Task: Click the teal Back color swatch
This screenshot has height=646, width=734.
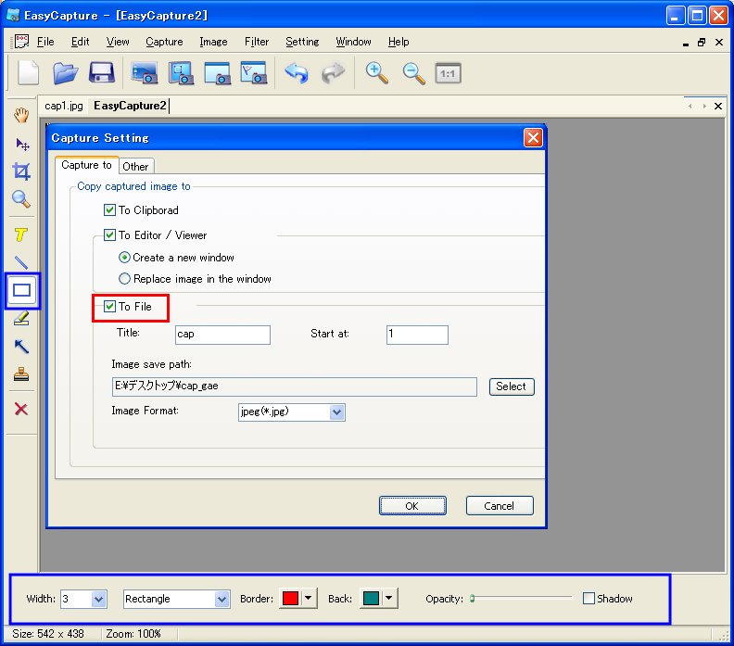Action: click(372, 598)
